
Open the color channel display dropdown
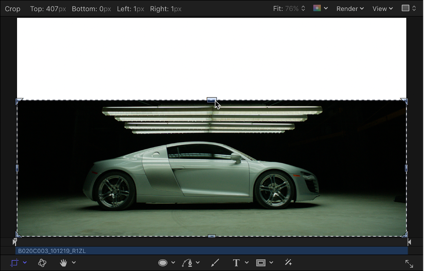[x=321, y=8]
